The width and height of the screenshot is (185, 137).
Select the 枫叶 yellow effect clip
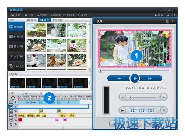click(72, 116)
